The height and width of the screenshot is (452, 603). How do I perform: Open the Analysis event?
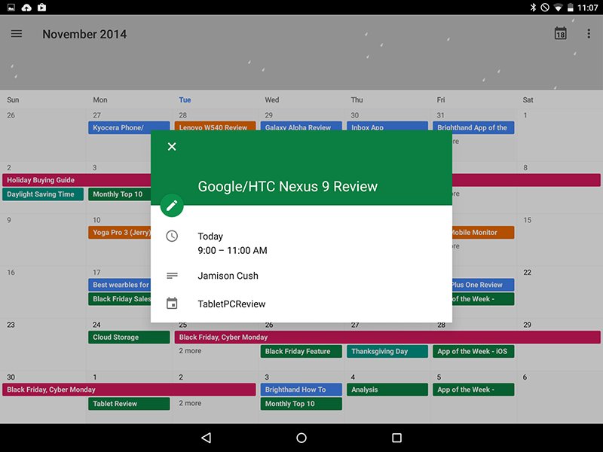[387, 389]
